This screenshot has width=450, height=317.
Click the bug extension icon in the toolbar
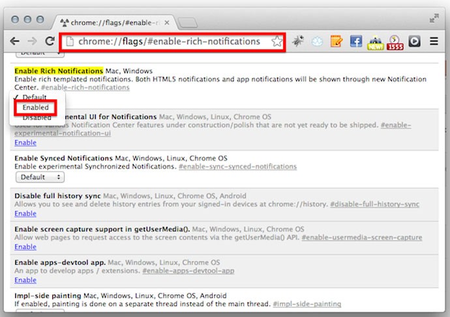(298, 42)
